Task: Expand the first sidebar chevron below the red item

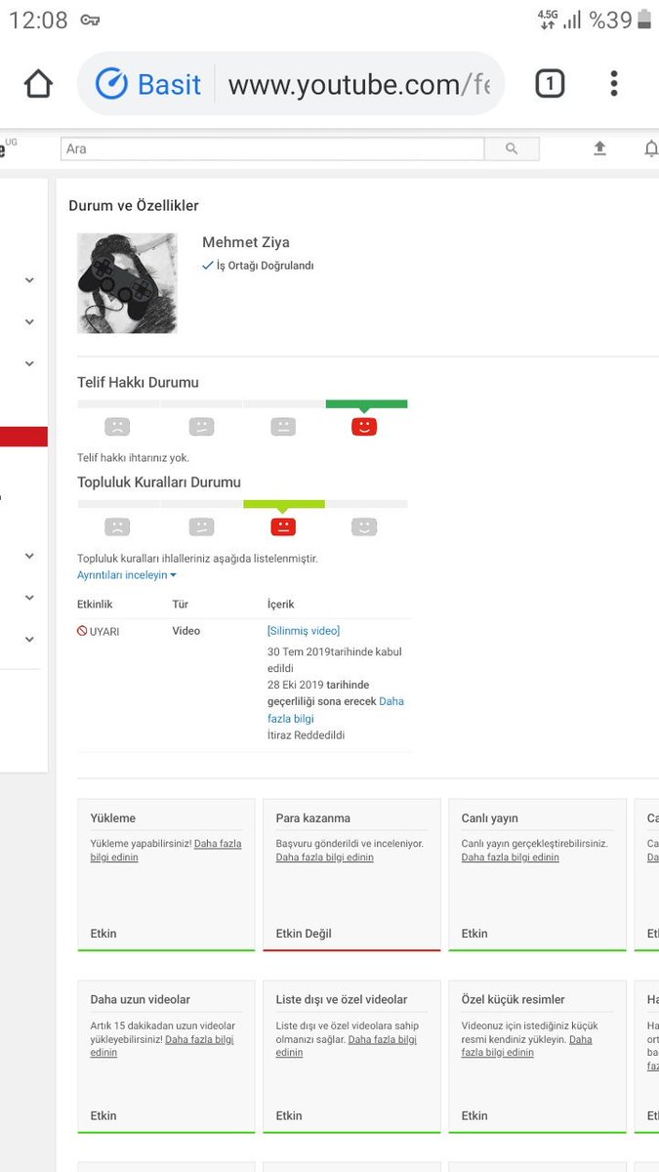Action: point(29,556)
